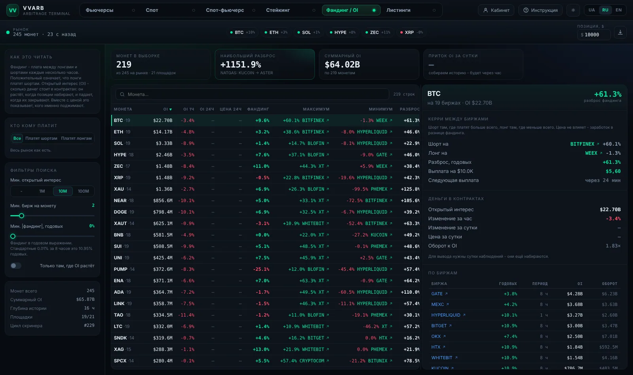Viewport: 633px width, 375px height.
Task: Switch language to EN
Action: click(618, 10)
